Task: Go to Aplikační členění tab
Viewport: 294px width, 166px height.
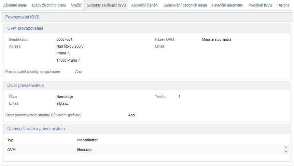Action: pos(145,5)
